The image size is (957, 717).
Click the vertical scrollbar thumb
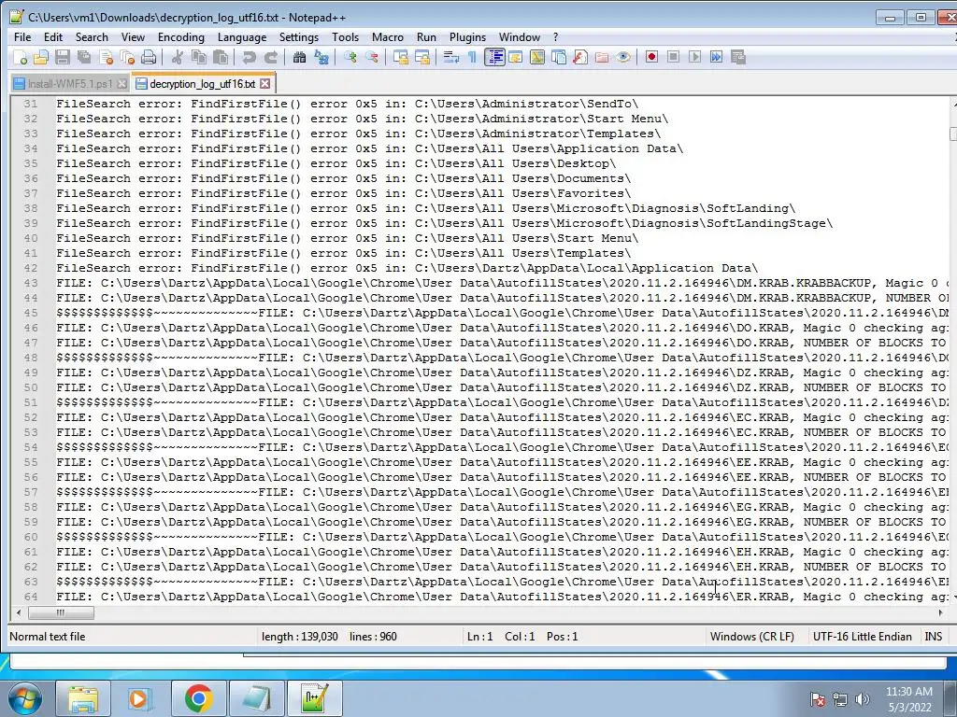point(953,134)
